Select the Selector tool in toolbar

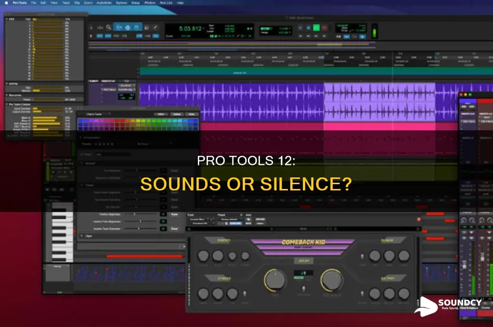pyautogui.click(x=128, y=27)
